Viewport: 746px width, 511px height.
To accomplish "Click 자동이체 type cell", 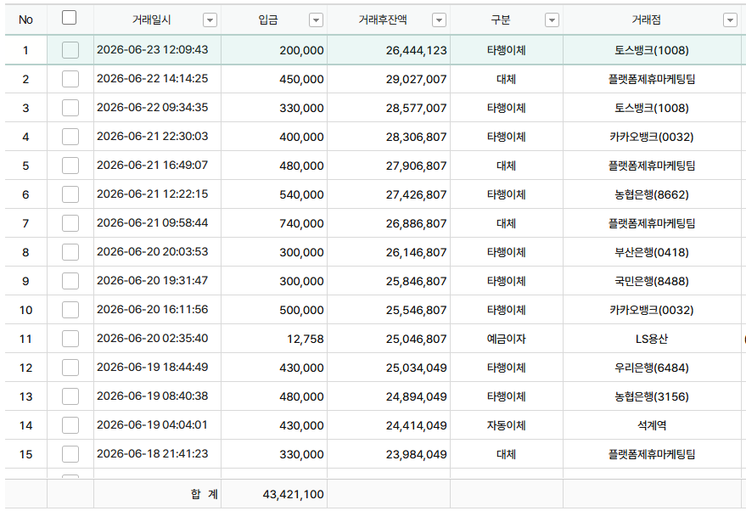I will pos(506,425).
